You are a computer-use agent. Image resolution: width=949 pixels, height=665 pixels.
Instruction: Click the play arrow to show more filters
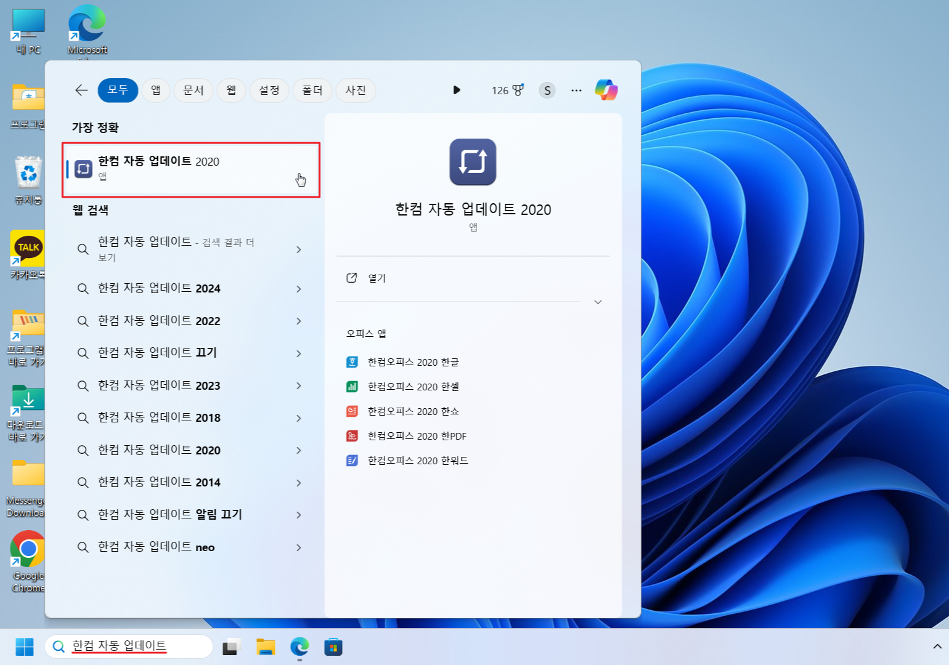pos(457,90)
